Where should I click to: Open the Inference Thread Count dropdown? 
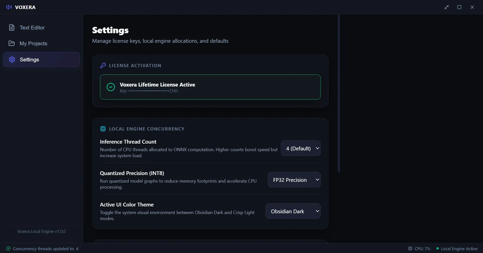pyautogui.click(x=301, y=148)
